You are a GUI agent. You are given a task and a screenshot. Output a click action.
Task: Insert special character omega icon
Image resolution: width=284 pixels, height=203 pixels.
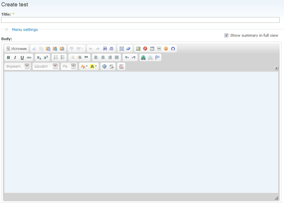click(173, 49)
